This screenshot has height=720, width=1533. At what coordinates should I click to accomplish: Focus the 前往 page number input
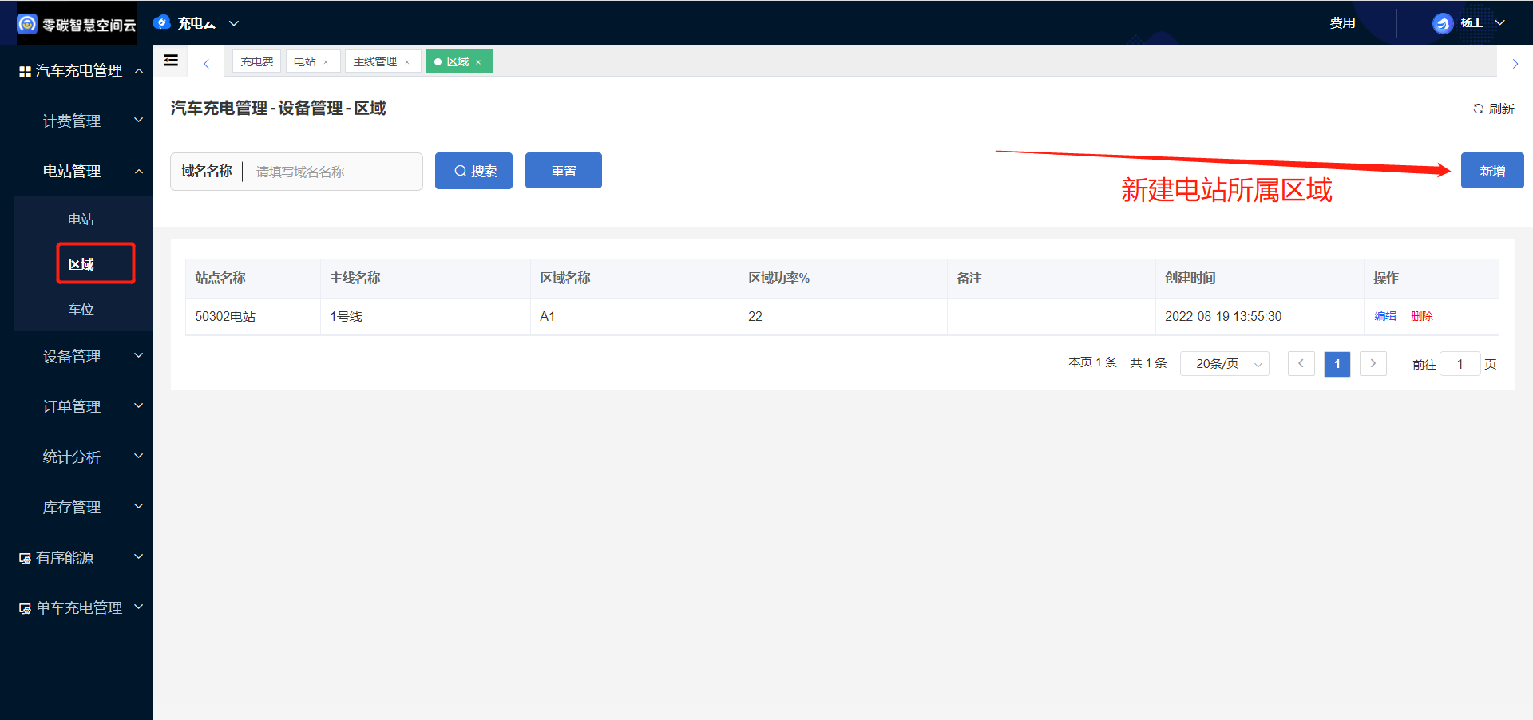pyautogui.click(x=1460, y=364)
